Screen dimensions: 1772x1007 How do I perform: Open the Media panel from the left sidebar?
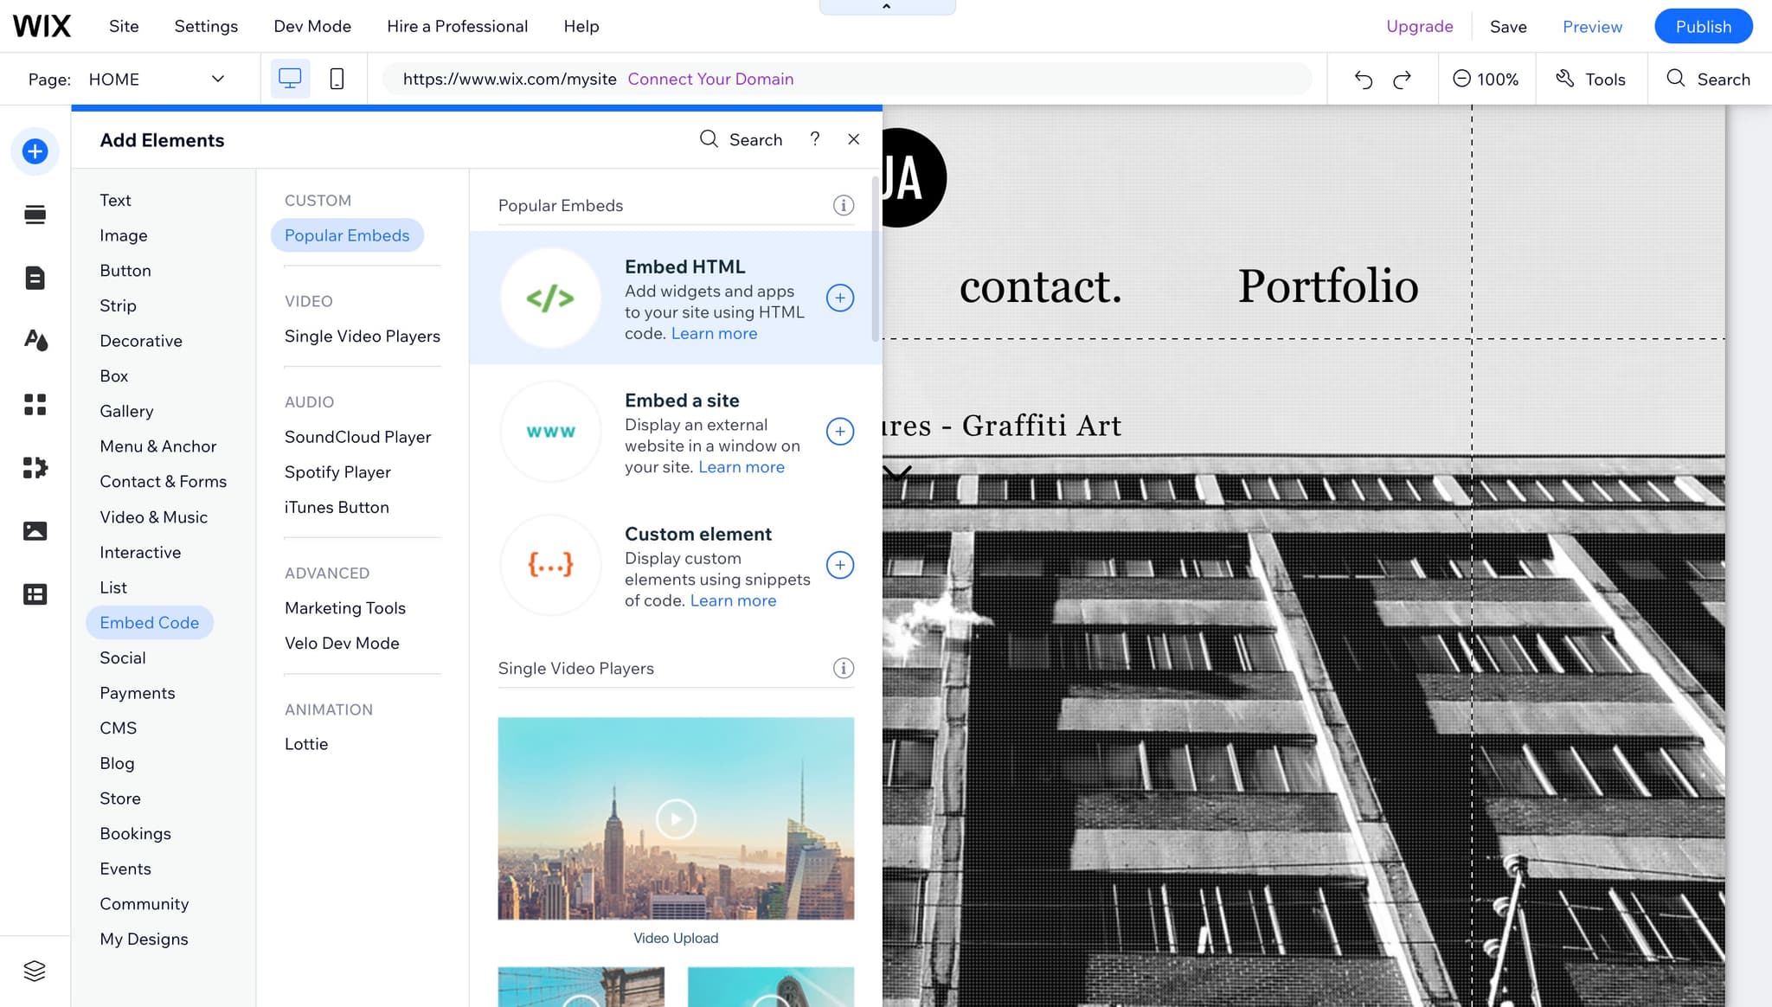click(35, 530)
